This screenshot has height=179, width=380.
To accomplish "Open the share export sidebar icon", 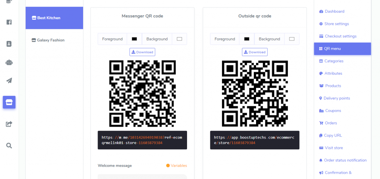I will point(9,124).
